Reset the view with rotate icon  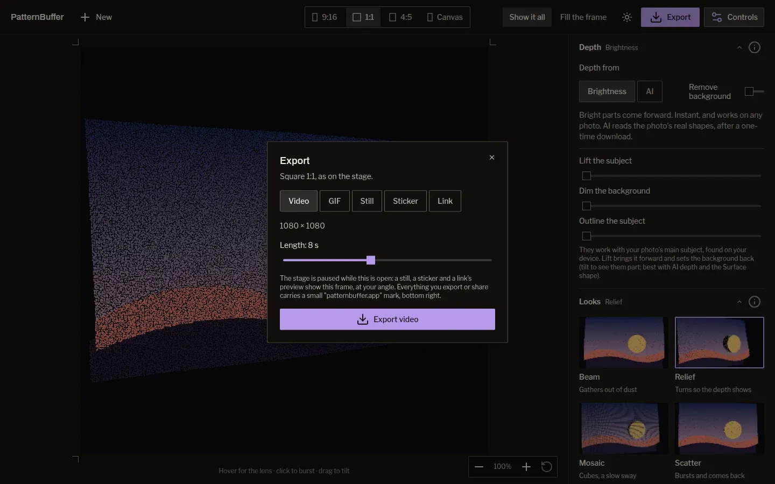point(547,467)
